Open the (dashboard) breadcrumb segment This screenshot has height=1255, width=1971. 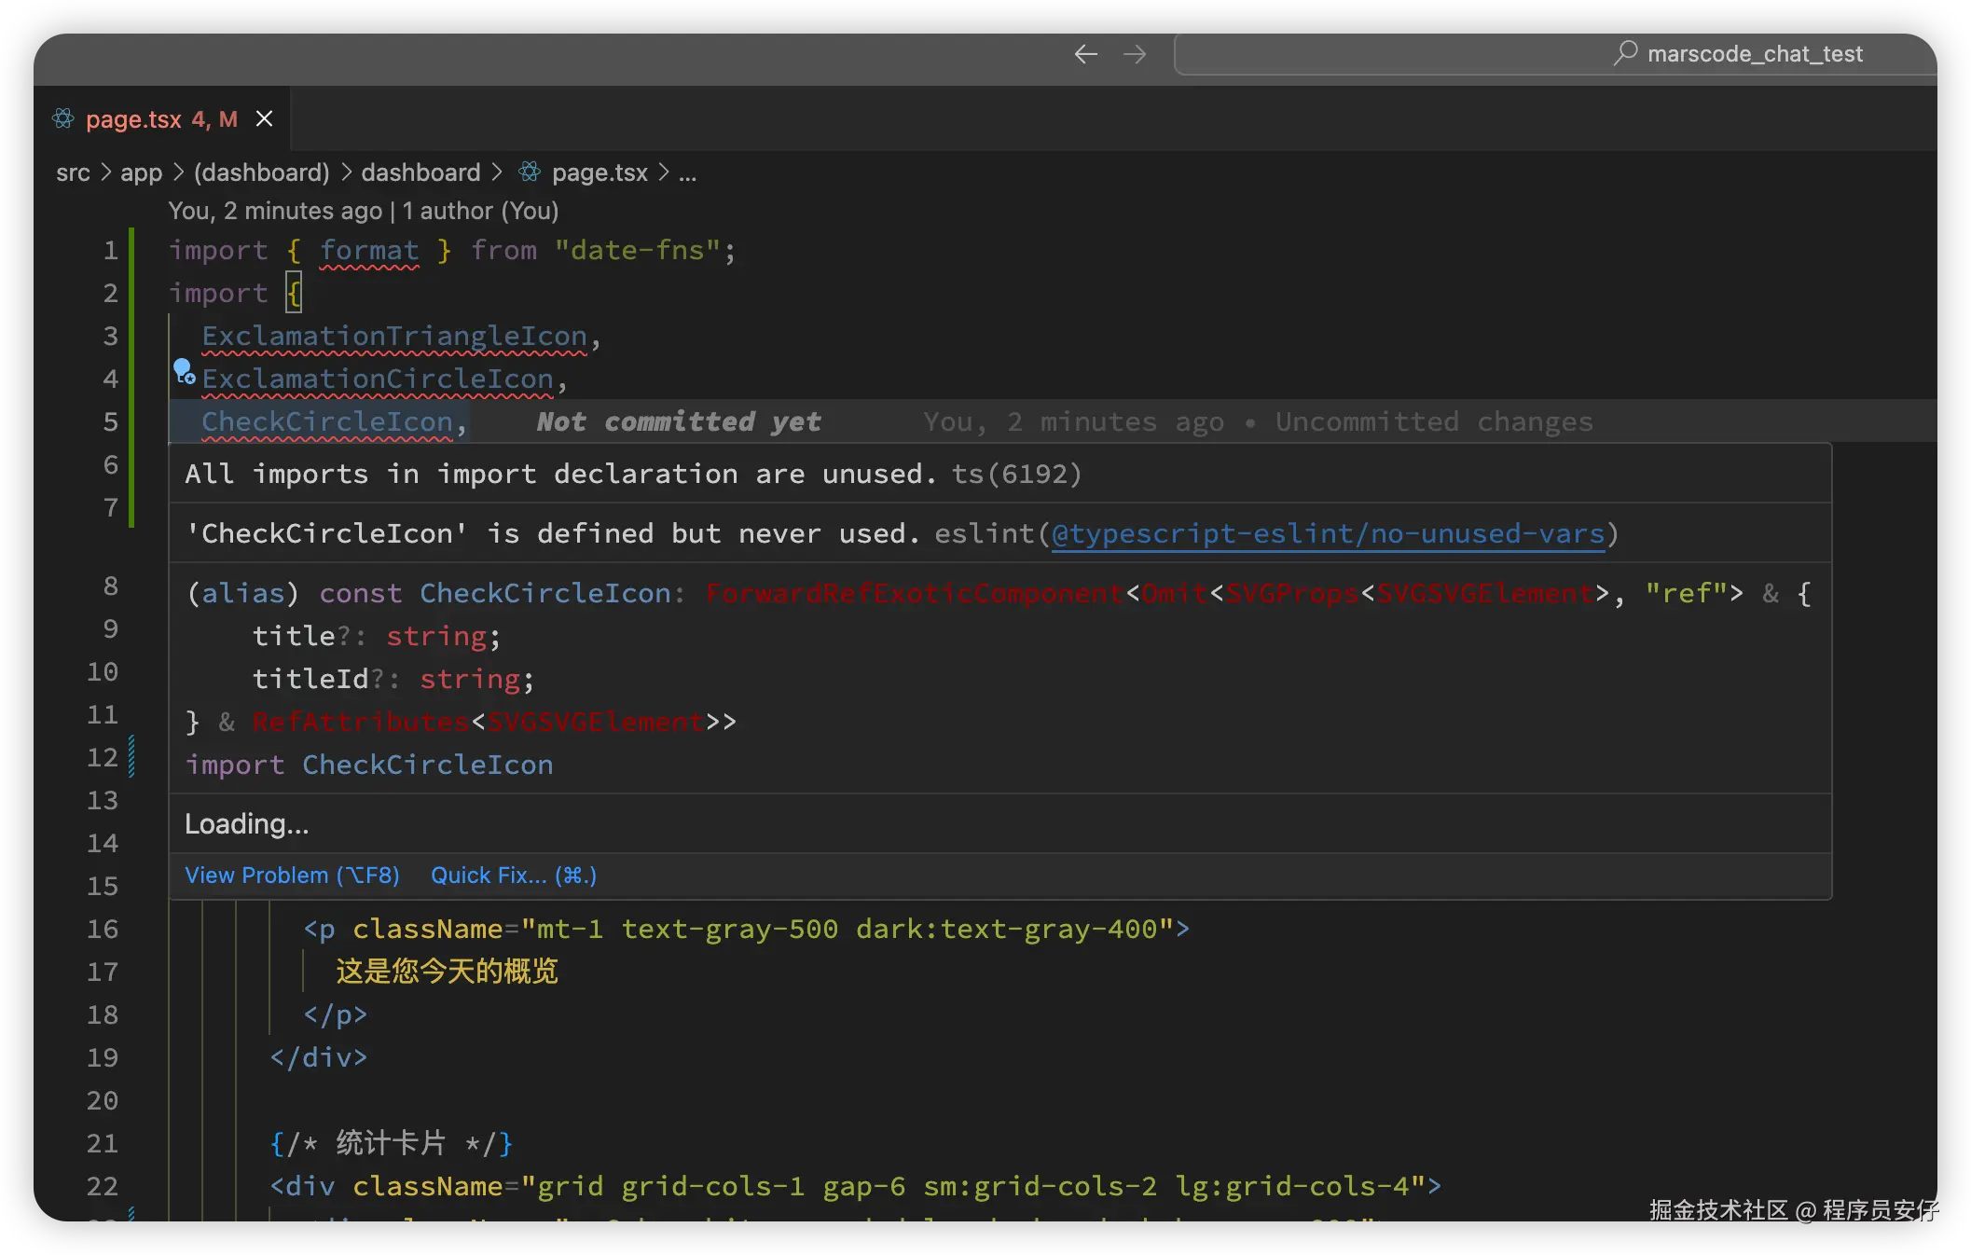pyautogui.click(x=261, y=172)
